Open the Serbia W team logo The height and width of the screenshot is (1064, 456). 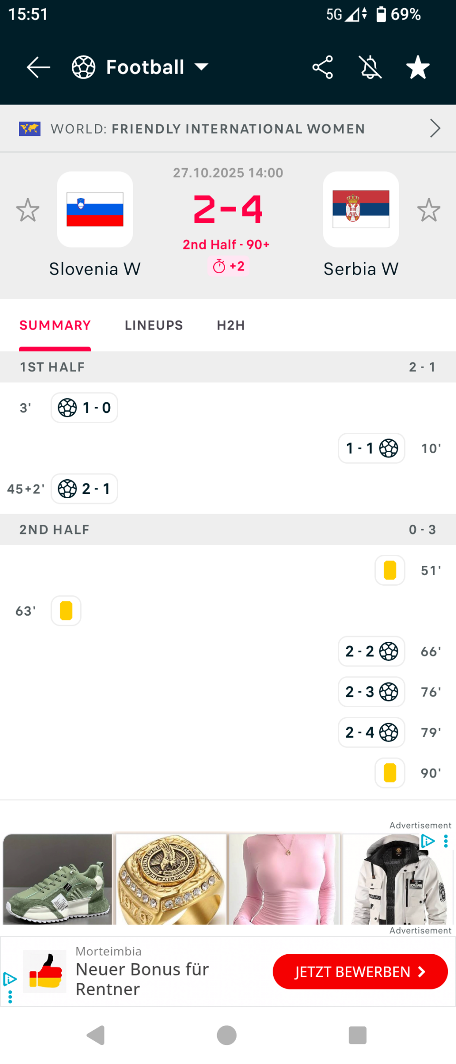(361, 209)
